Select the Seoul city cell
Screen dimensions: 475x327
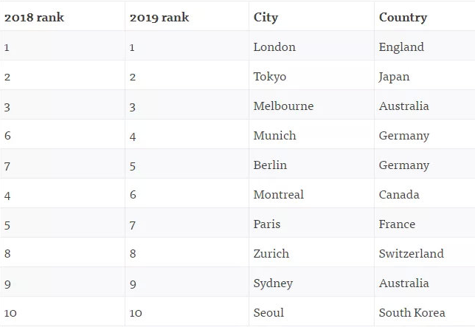pyautogui.click(x=268, y=313)
